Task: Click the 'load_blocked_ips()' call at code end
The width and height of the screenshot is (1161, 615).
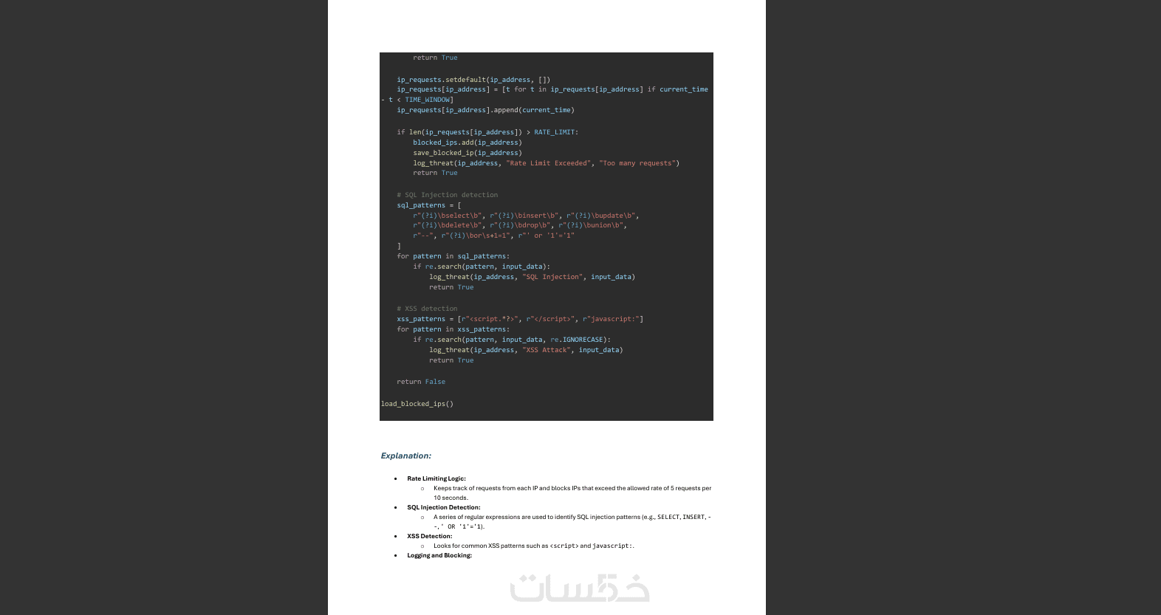Action: pos(417,404)
